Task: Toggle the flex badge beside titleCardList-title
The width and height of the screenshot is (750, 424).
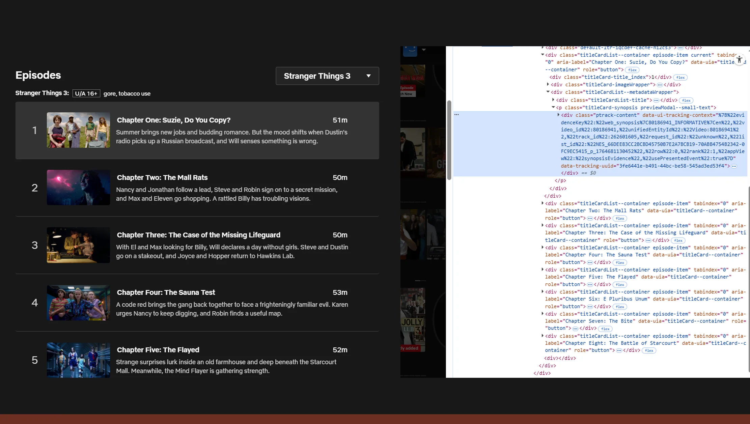Action: tap(686, 100)
